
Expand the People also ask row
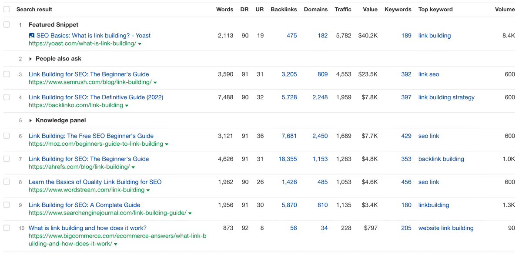coord(30,59)
